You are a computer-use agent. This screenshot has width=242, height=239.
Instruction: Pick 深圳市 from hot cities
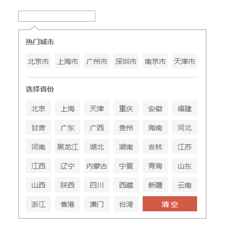coord(126,61)
